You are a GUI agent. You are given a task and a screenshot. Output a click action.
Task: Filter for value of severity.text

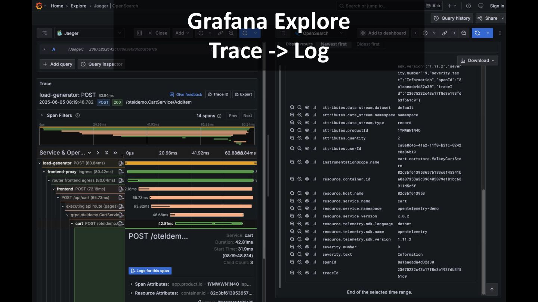[292, 255]
